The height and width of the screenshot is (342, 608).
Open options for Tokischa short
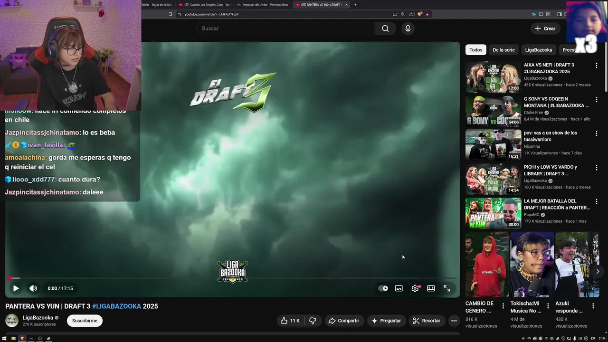pyautogui.click(x=548, y=306)
